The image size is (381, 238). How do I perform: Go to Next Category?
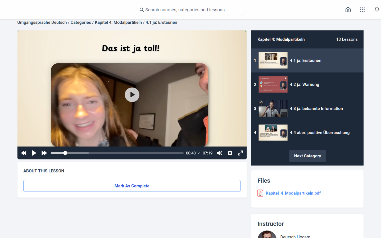(307, 156)
